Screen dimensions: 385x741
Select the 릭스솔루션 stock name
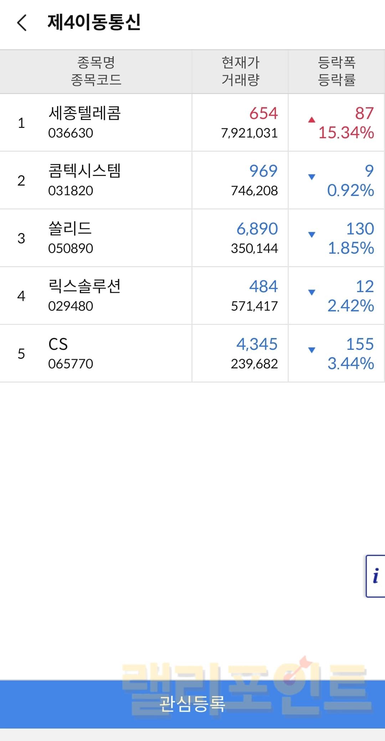pos(84,287)
